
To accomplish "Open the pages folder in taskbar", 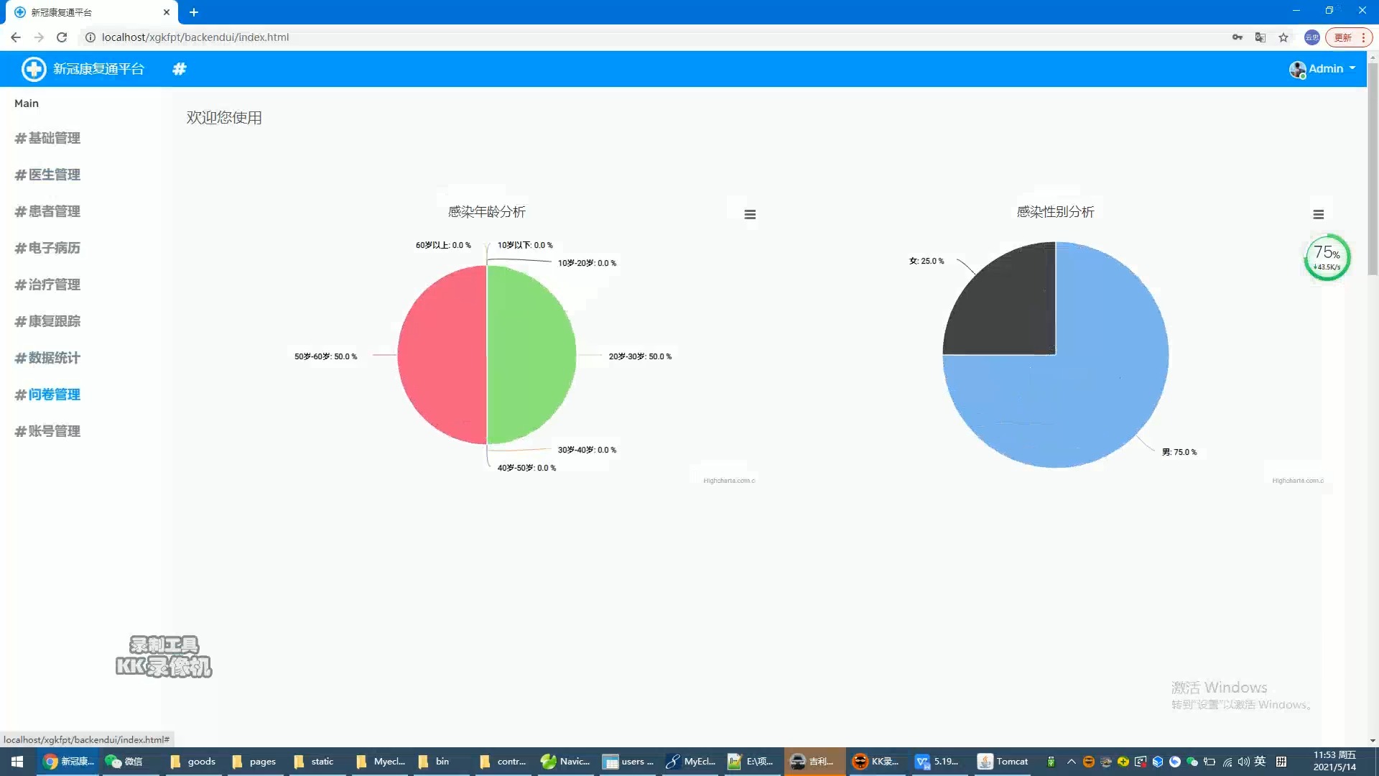I will pos(254,762).
